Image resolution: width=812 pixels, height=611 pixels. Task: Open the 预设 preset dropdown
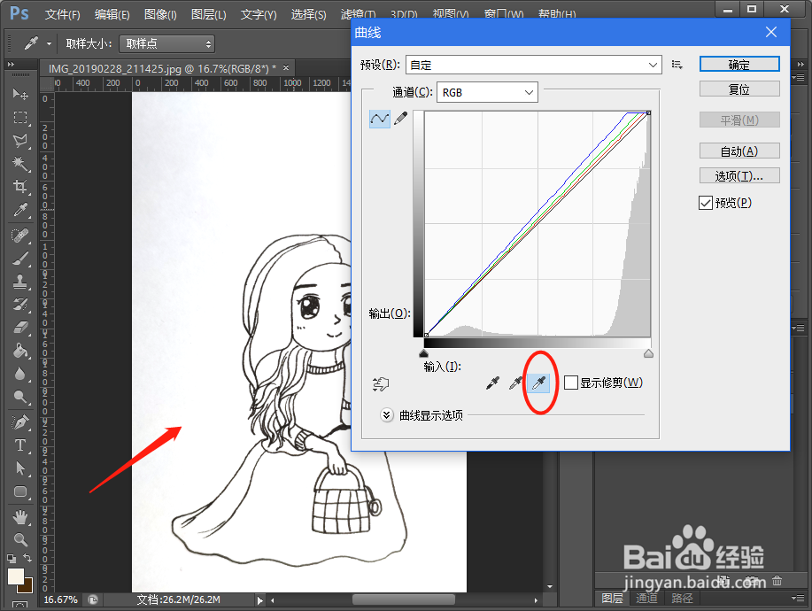(534, 65)
